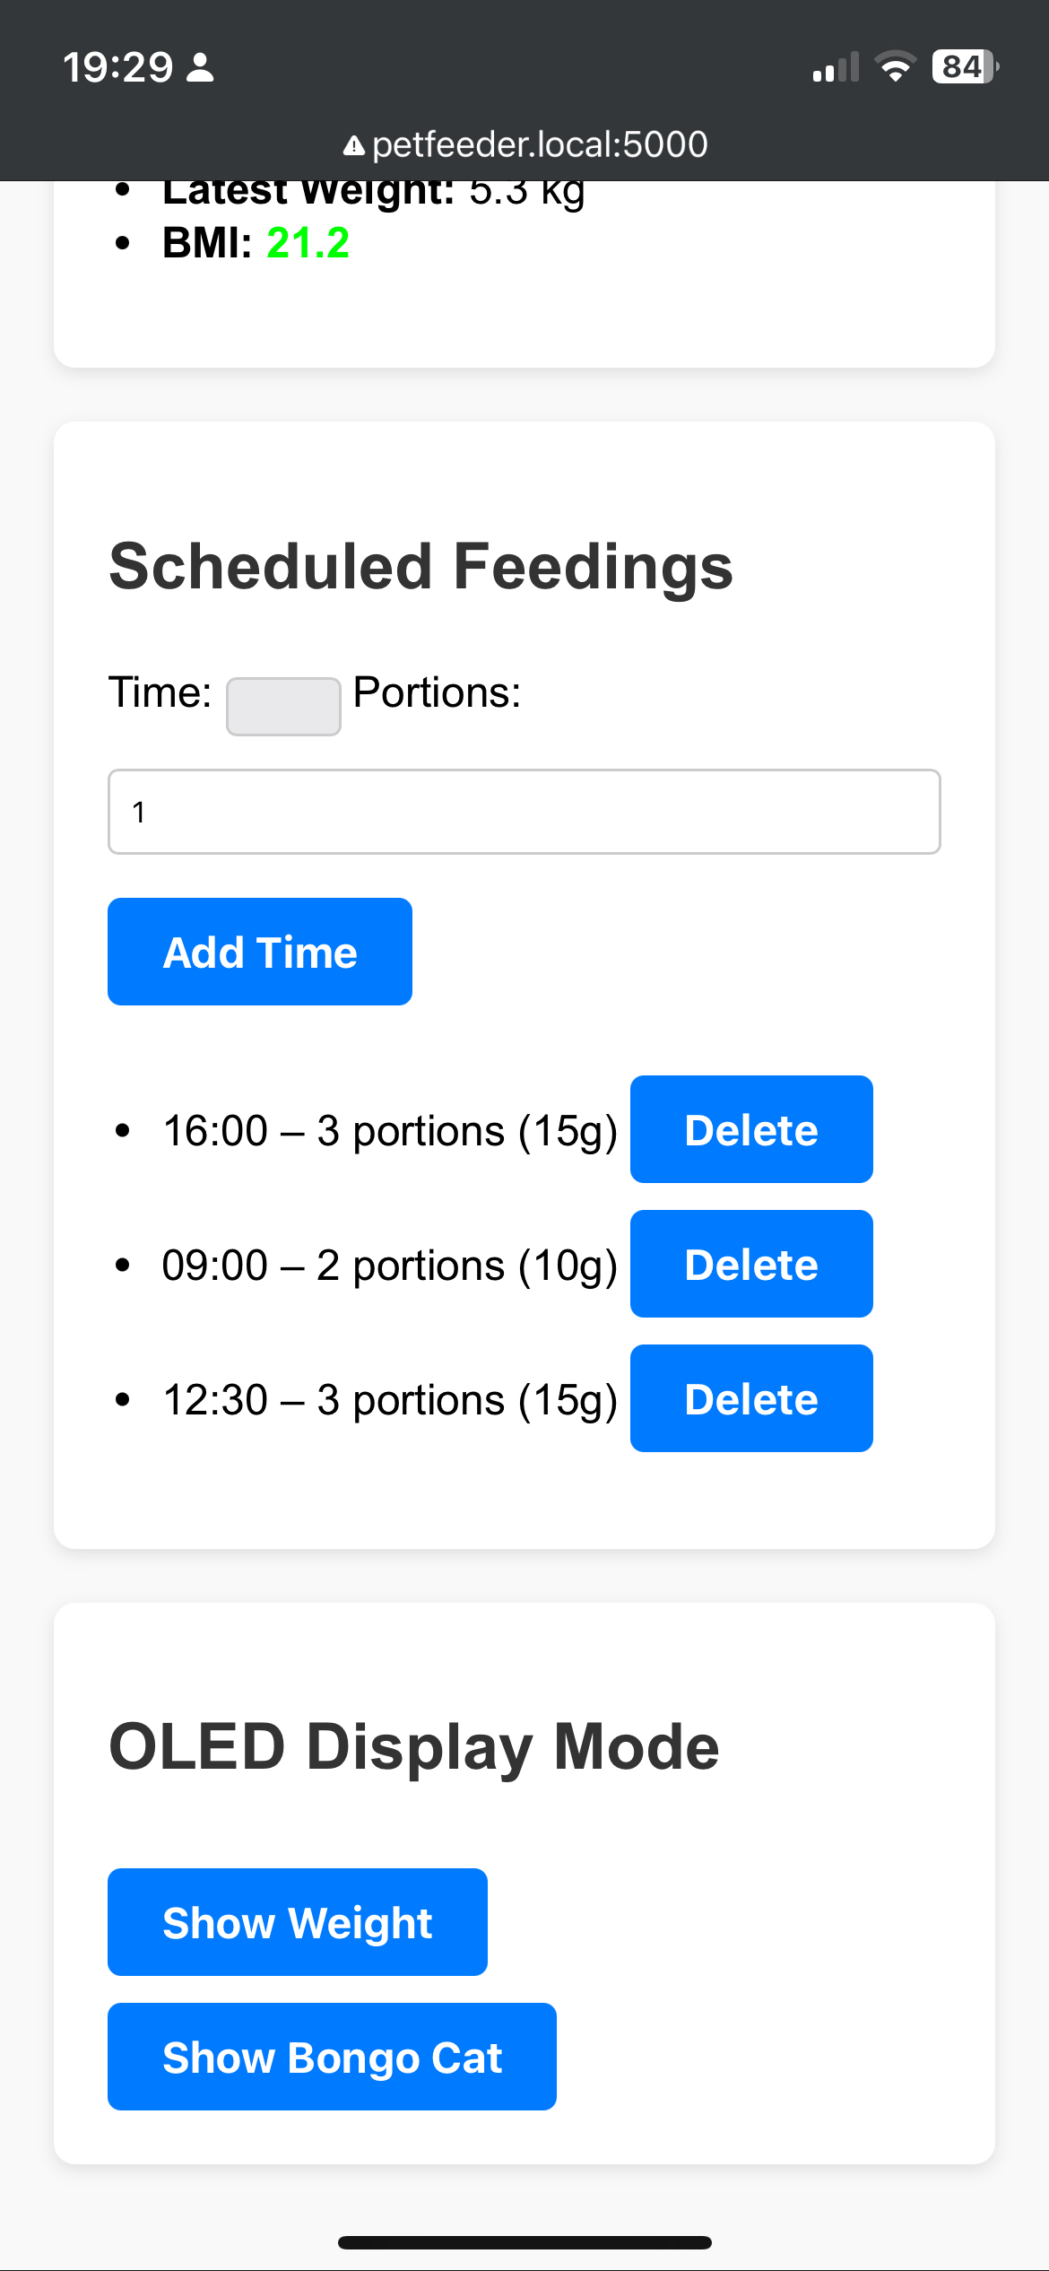Tap the battery level indicator
1049x2271 pixels.
pyautogui.click(x=966, y=66)
